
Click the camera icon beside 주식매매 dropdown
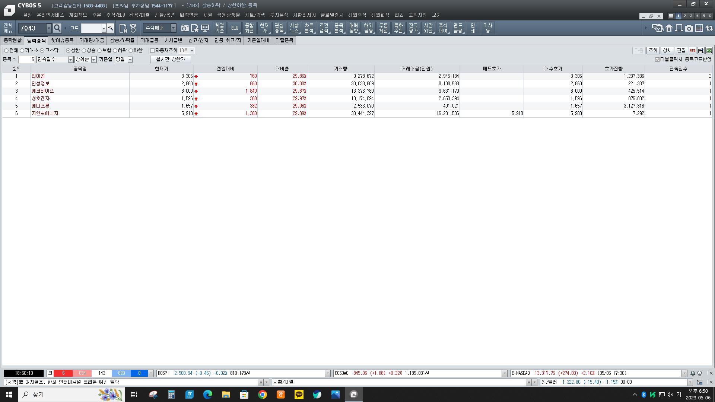185,28
